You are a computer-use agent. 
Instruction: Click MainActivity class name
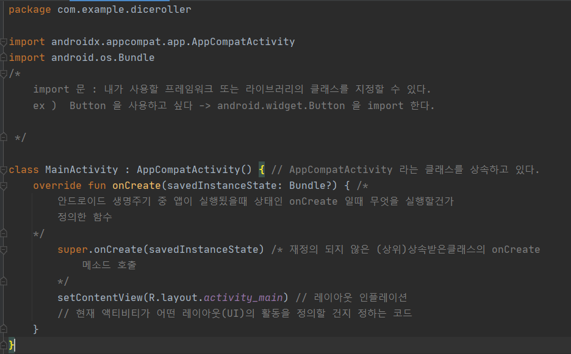[82, 170]
